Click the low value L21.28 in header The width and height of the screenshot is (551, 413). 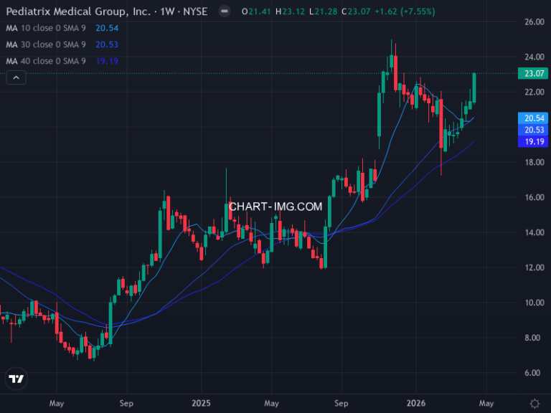coord(323,11)
